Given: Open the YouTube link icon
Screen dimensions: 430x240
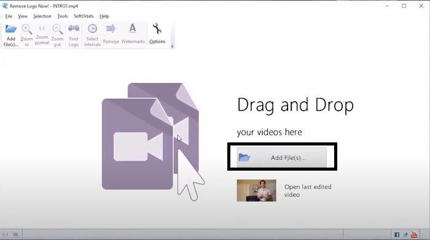Looking at the screenshot, I should click(x=414, y=235).
